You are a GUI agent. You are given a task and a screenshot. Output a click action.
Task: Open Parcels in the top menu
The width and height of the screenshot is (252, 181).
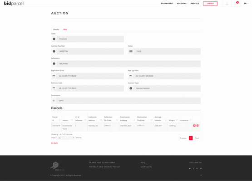pyautogui.click(x=195, y=4)
